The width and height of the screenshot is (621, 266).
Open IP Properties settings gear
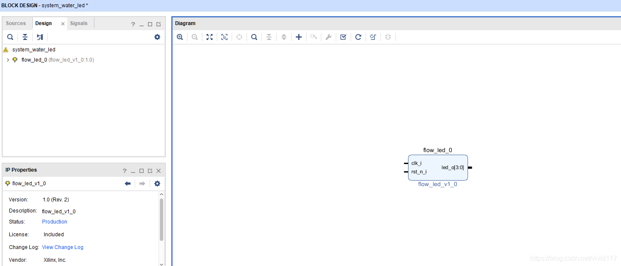[x=157, y=184]
